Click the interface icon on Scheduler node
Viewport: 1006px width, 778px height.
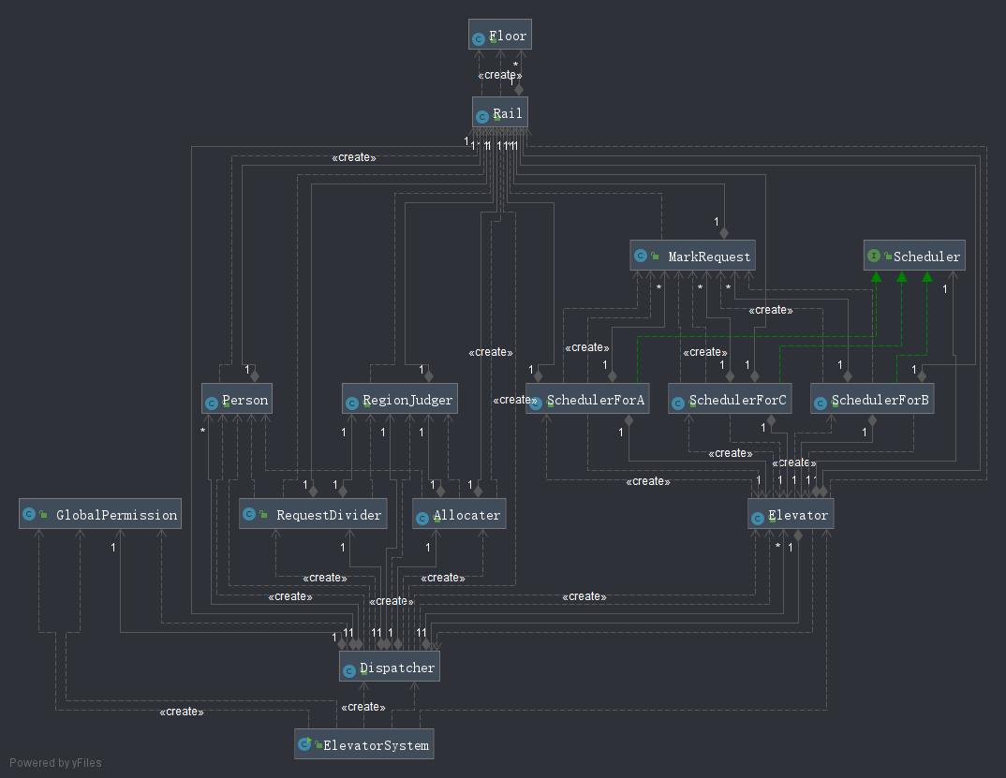(873, 256)
